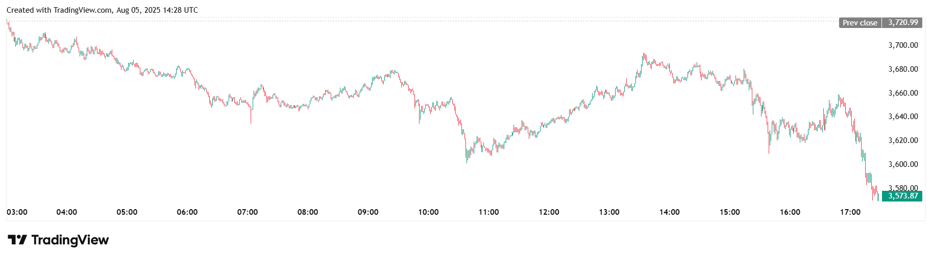Select the 15:00 time axis label
The image size is (932, 259).
[729, 212]
